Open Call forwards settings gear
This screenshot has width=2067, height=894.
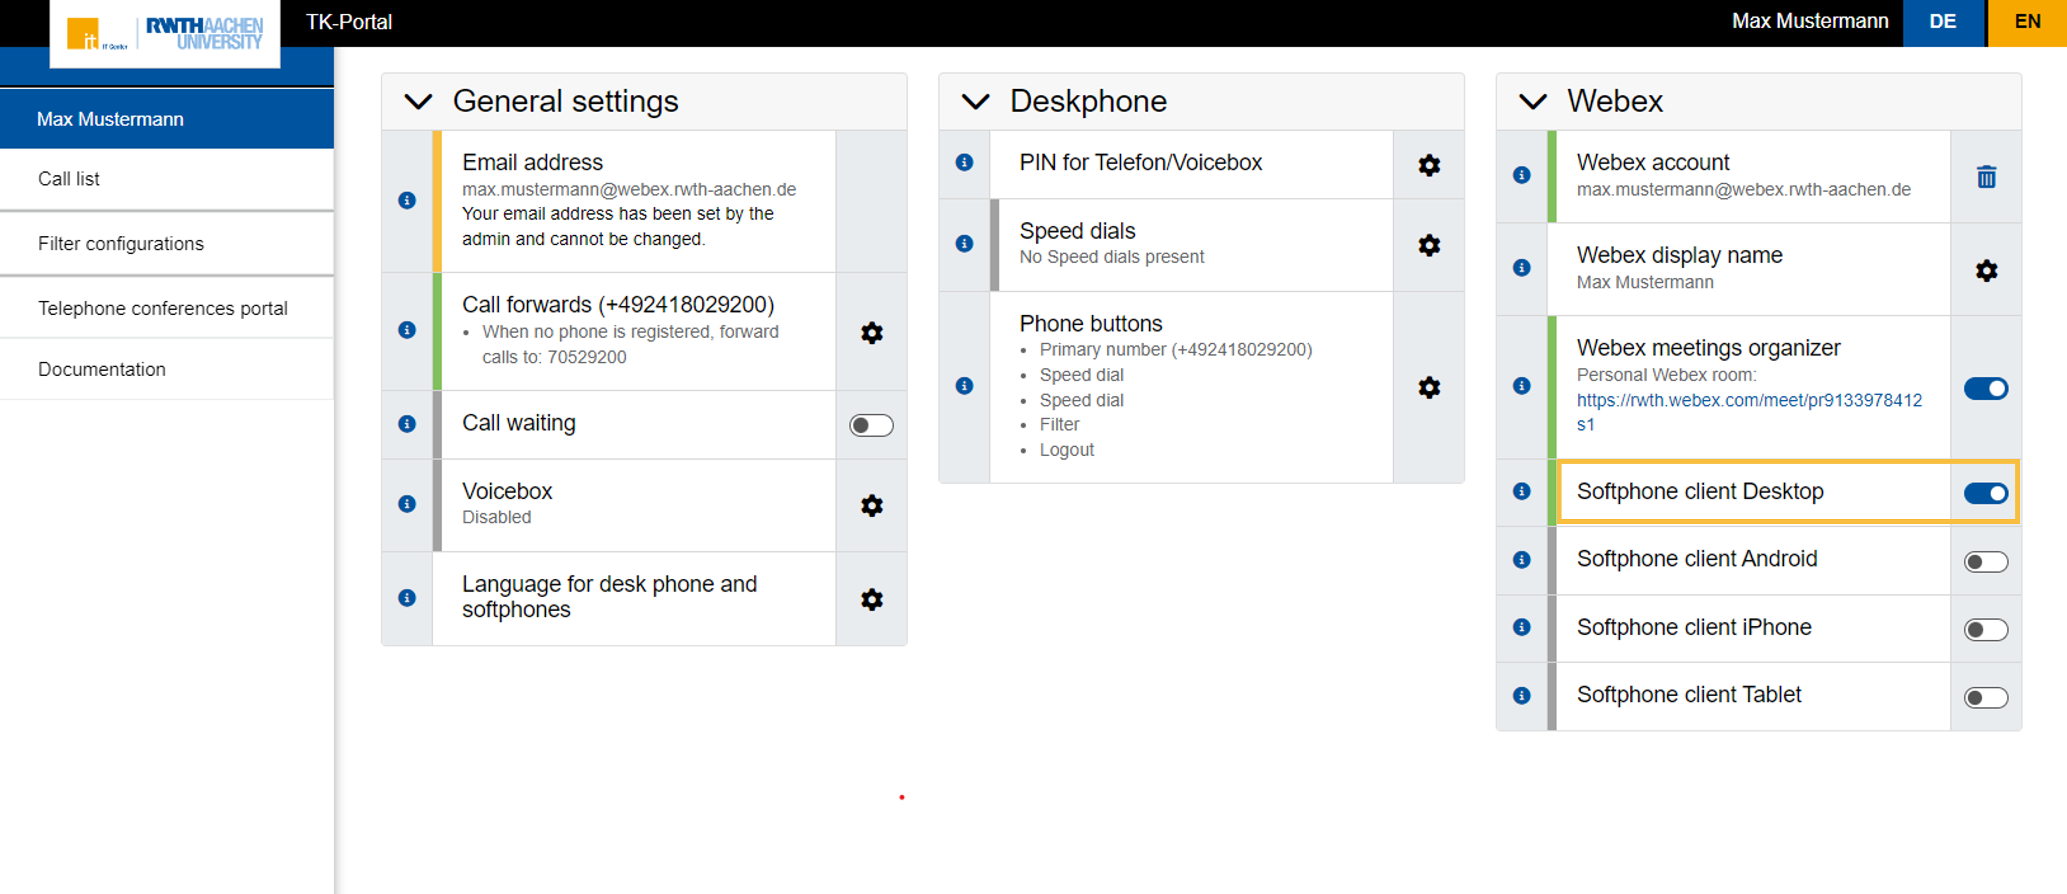tap(871, 332)
